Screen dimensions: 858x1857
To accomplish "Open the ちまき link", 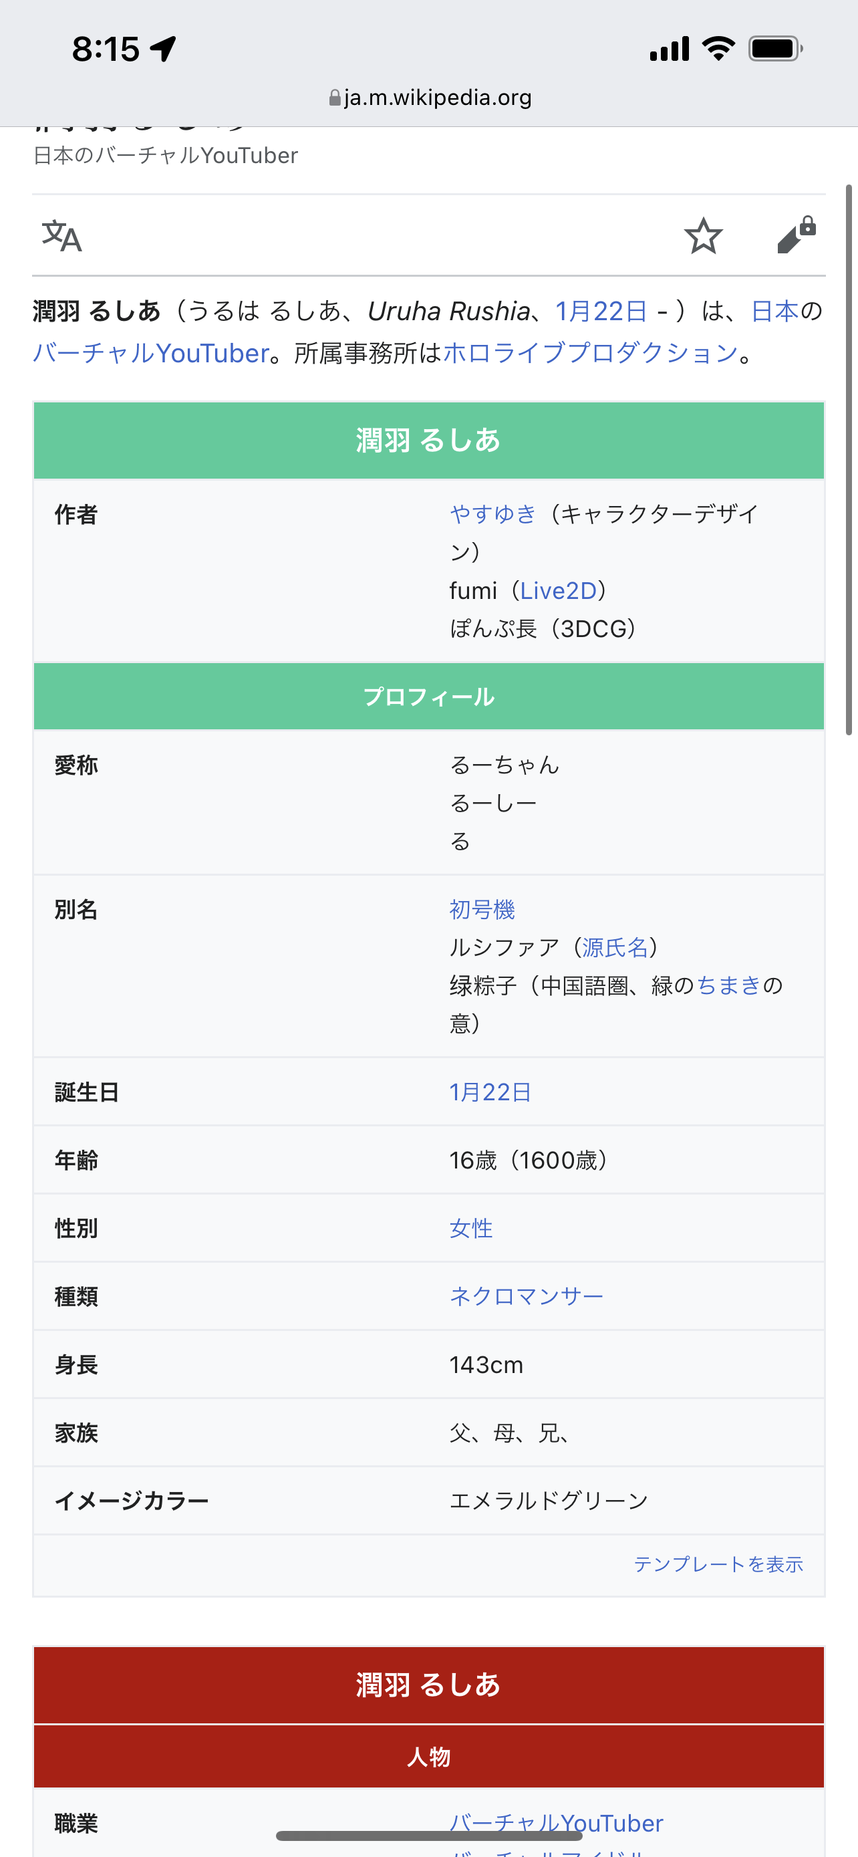I will [728, 985].
